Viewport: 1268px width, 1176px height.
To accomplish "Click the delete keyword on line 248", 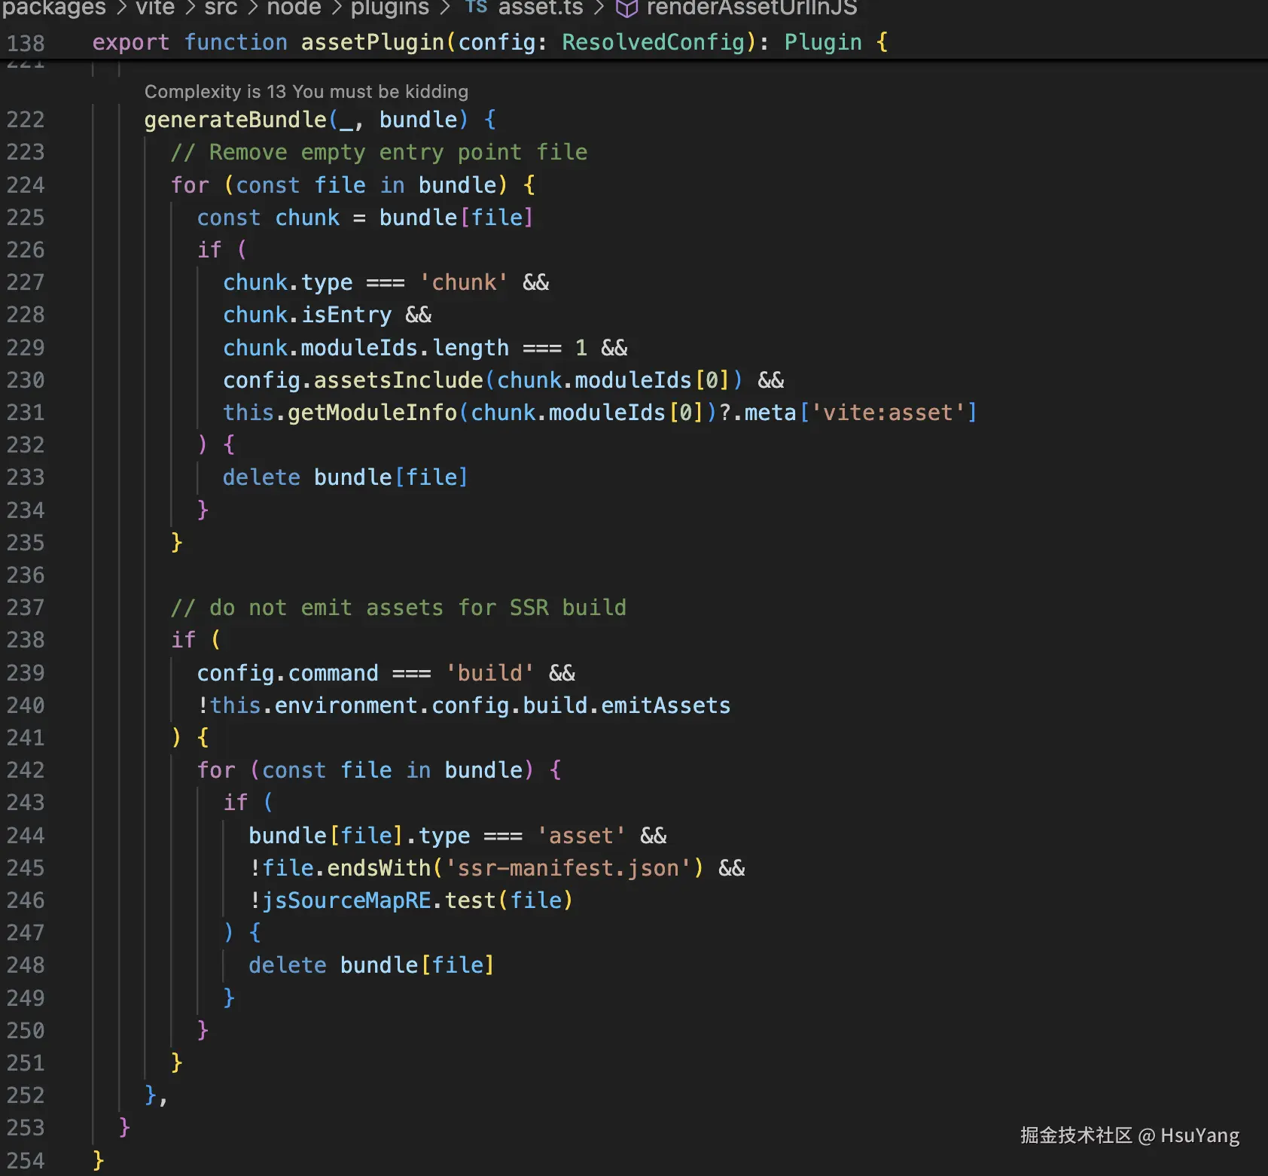I will tap(288, 965).
